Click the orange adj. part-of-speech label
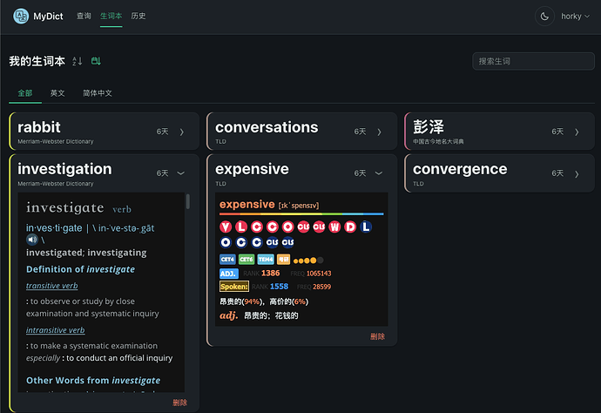The height and width of the screenshot is (413, 601). (x=229, y=315)
